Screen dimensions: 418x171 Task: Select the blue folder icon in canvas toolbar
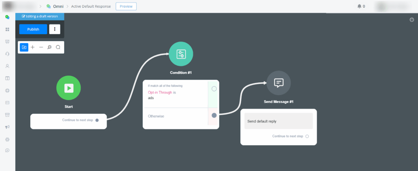24,47
